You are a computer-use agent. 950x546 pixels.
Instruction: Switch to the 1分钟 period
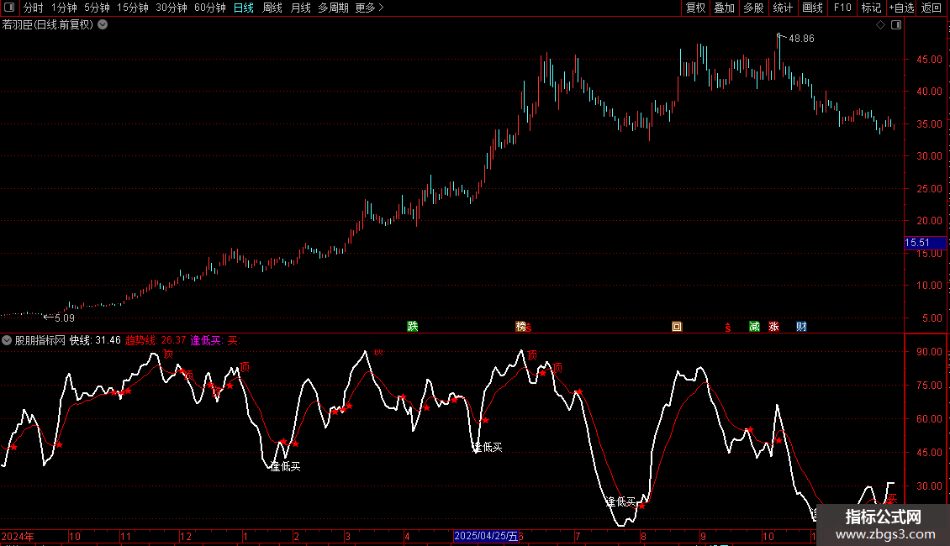coord(64,8)
